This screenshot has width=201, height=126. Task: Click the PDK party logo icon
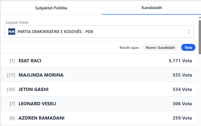point(12,32)
